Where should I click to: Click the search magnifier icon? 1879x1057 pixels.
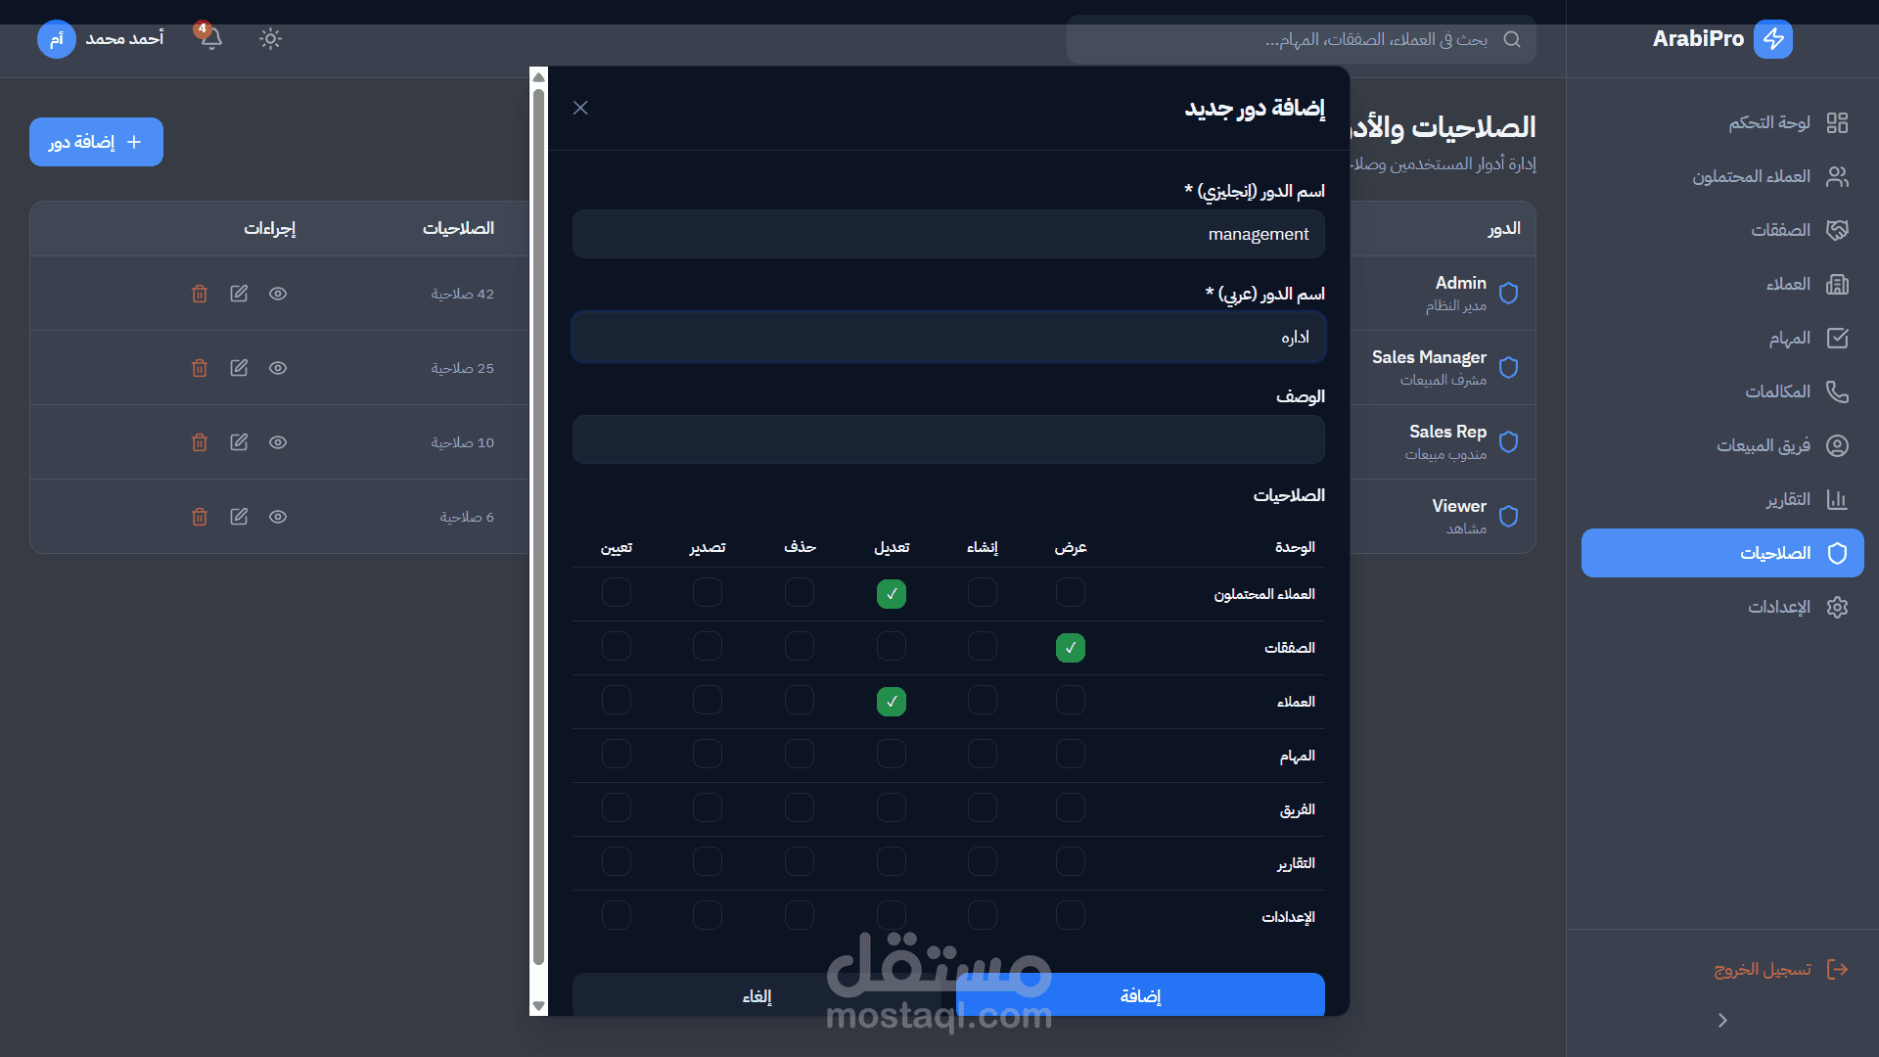(1512, 39)
